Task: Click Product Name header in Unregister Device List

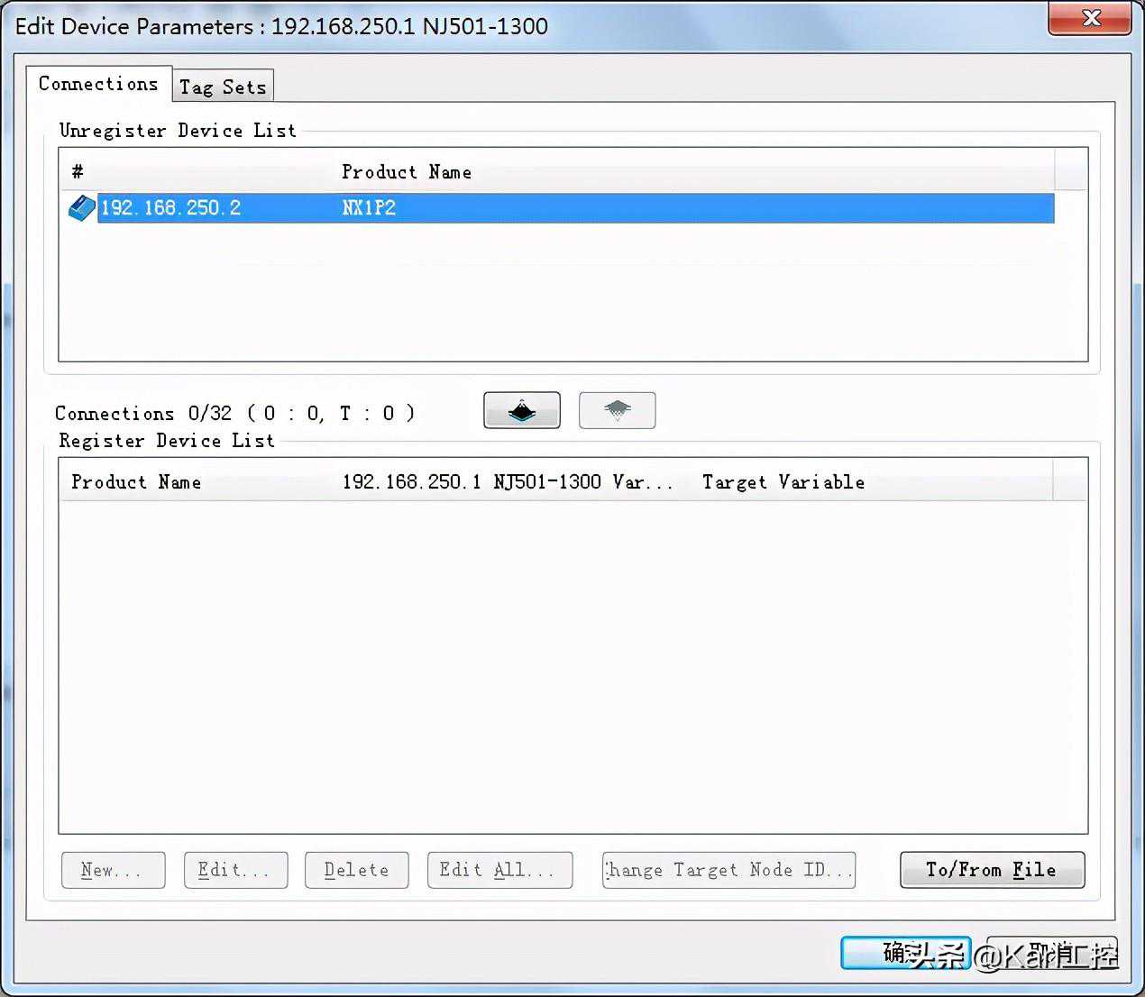Action: [406, 171]
